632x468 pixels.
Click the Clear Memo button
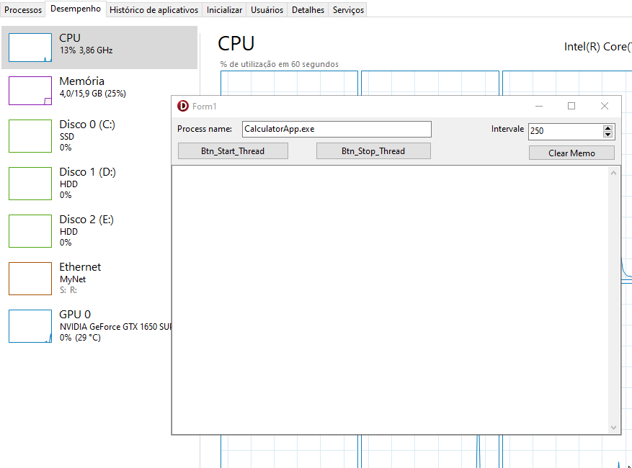[571, 153]
